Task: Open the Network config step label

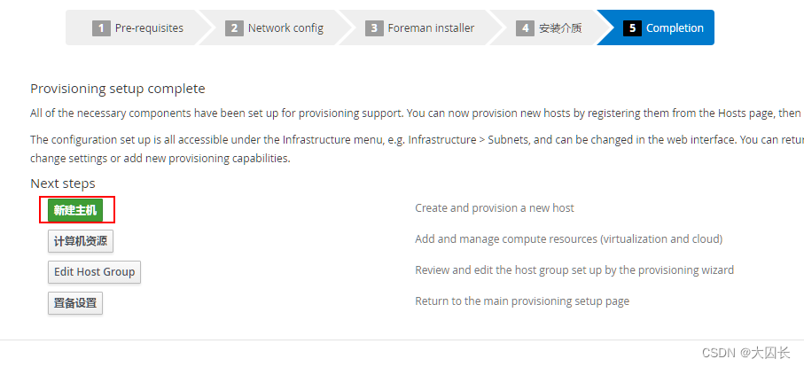Action: pos(285,28)
